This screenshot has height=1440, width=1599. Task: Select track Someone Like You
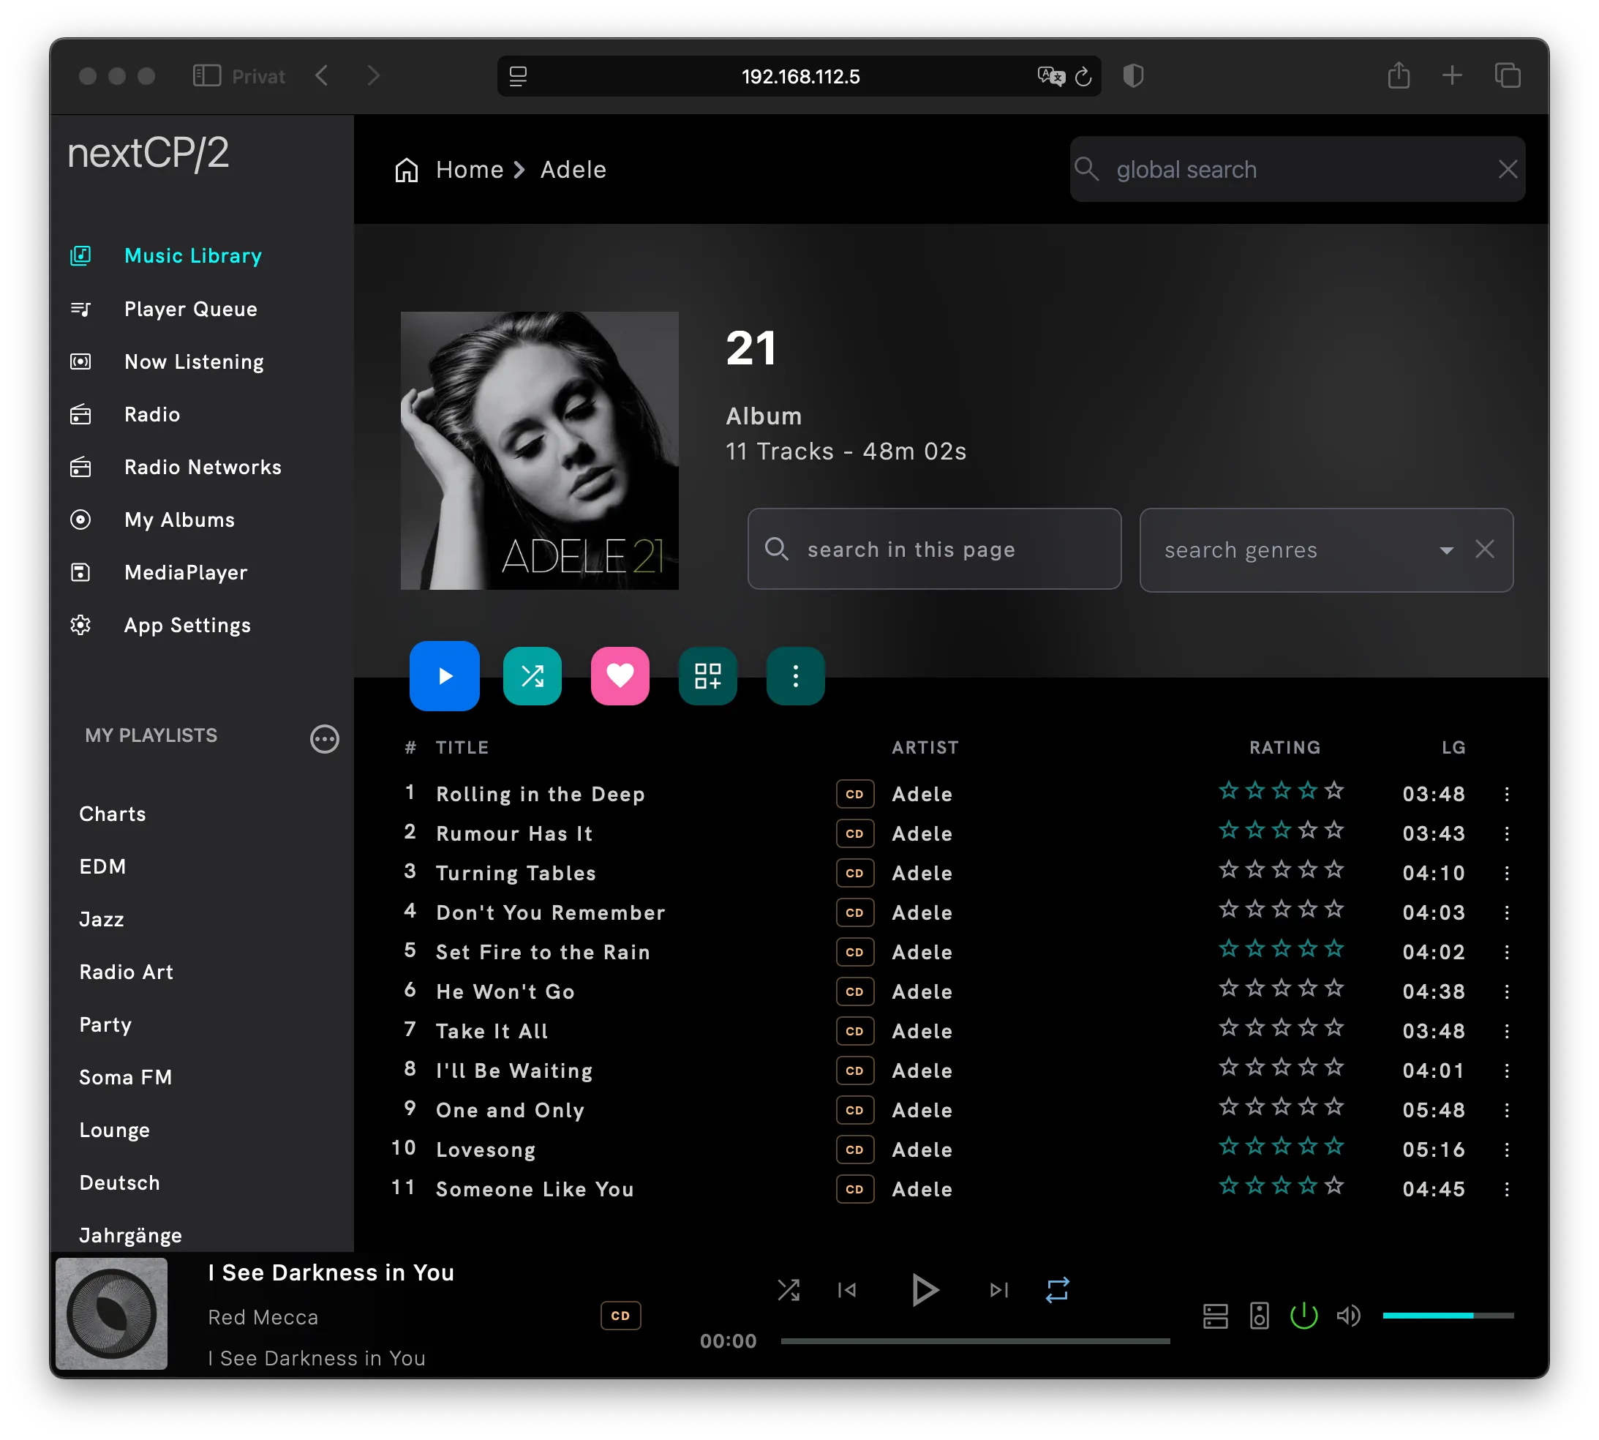coord(535,1189)
